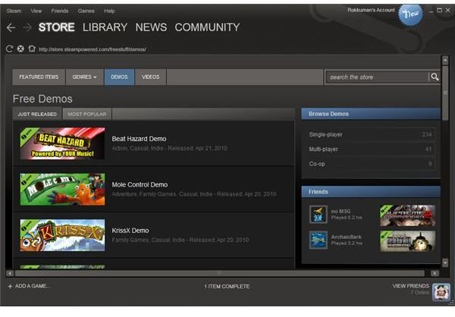The image size is (455, 317).
Task: Click the 1 Item Complete status
Action: point(227,287)
